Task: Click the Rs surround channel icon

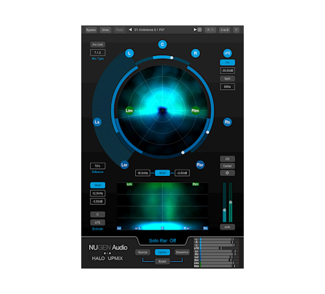Action: click(227, 122)
